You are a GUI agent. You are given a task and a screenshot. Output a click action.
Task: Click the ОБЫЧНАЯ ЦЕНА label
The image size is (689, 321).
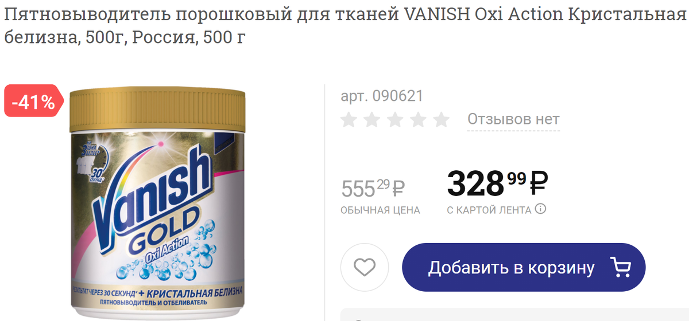(x=380, y=210)
